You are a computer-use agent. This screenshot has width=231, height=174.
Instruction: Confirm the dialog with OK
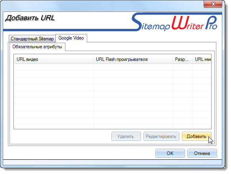pos(170,153)
